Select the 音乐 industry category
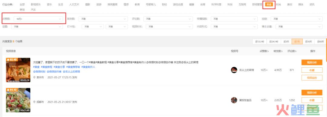 (49, 4)
